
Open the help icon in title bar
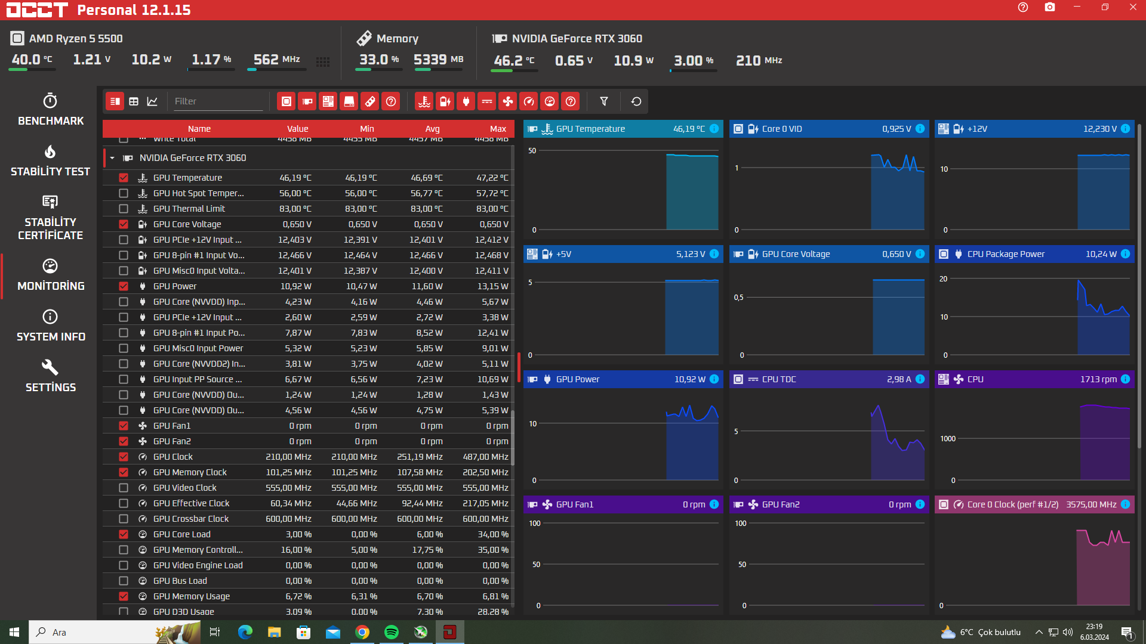click(1023, 8)
